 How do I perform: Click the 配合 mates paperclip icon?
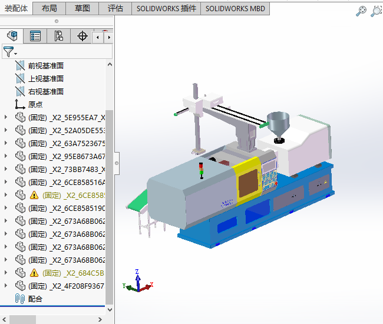[20, 299]
